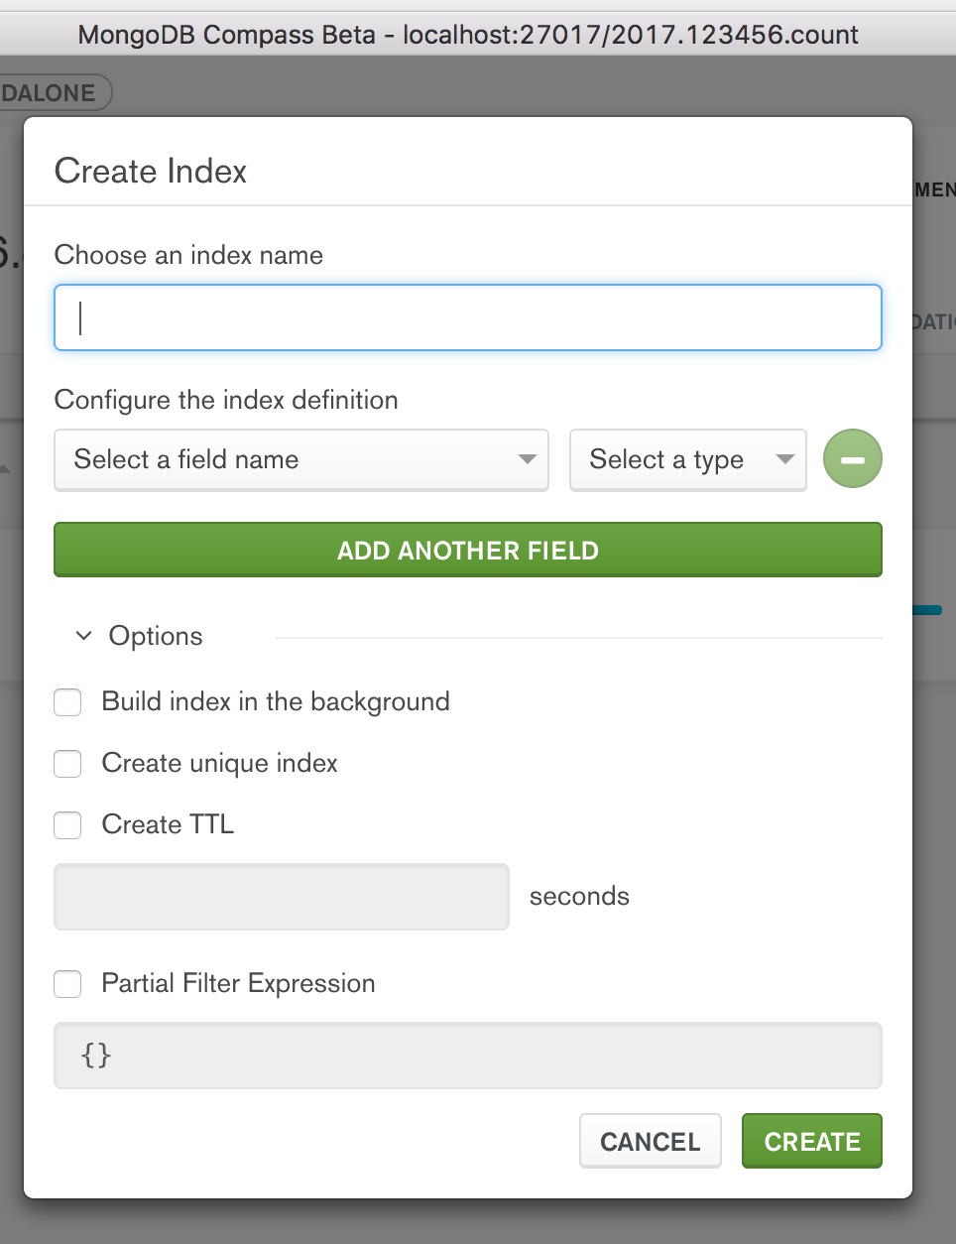Click the green CREATE button

pos(811,1142)
